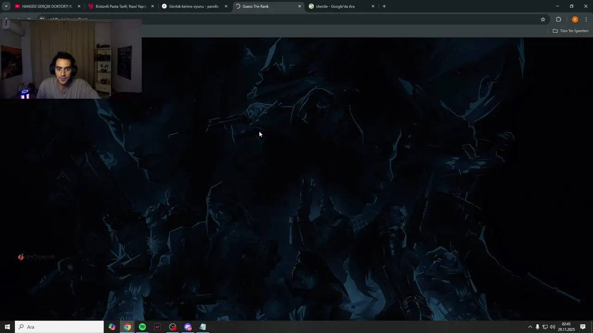Viewport: 593px width, 333px height.
Task: Click the Chrome taskbar icon
Action: [127, 327]
